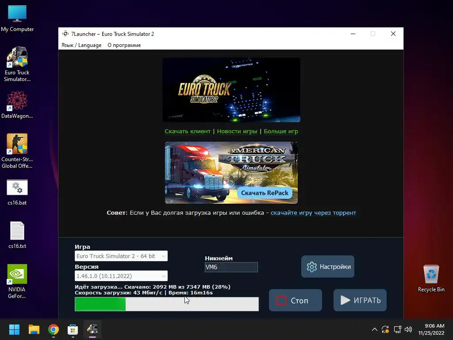Open the Язык / Language menu
The width and height of the screenshot is (453, 340).
(x=81, y=45)
